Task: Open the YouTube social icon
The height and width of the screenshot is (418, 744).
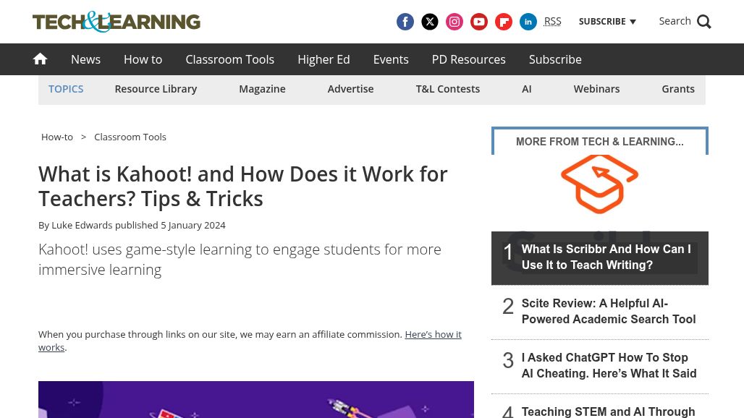Action: coord(479,22)
